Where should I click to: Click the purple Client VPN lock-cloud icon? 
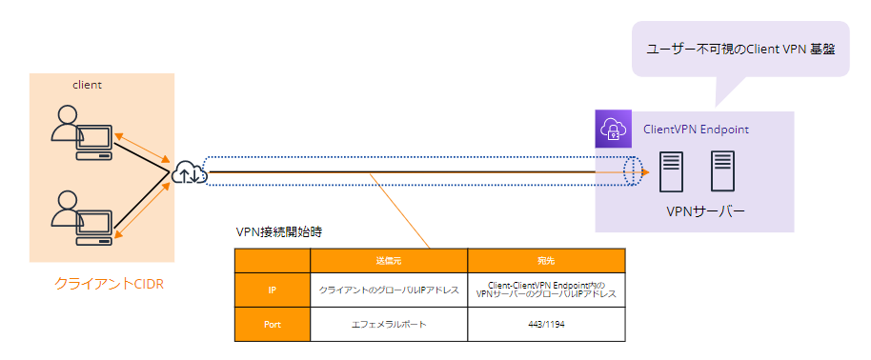614,129
